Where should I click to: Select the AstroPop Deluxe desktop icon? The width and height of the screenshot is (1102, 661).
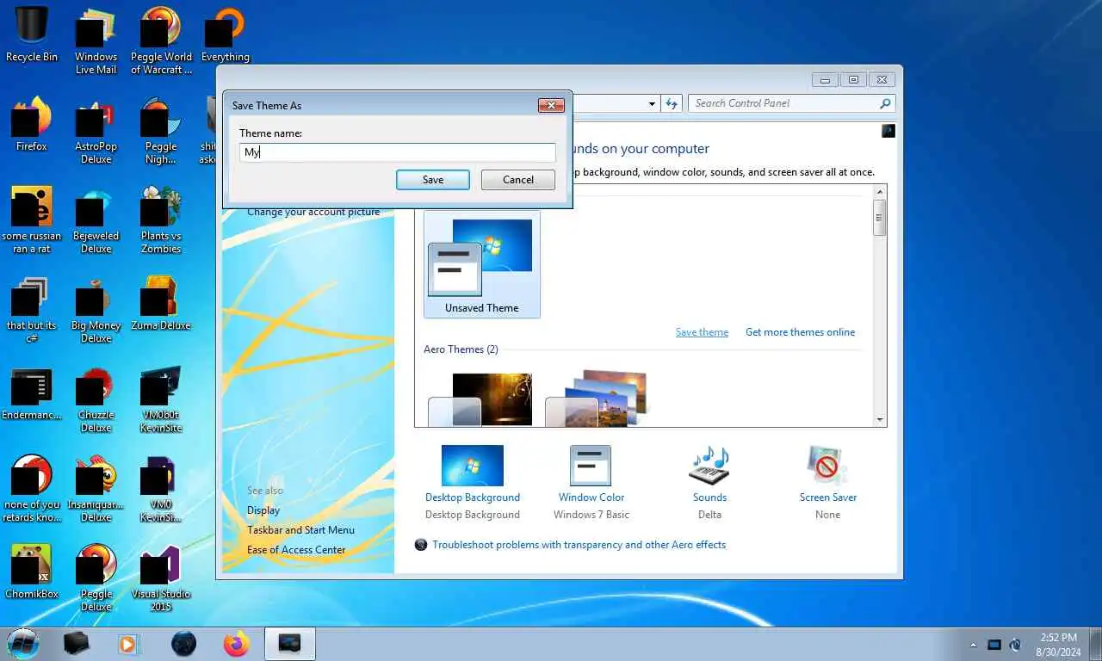click(96, 131)
